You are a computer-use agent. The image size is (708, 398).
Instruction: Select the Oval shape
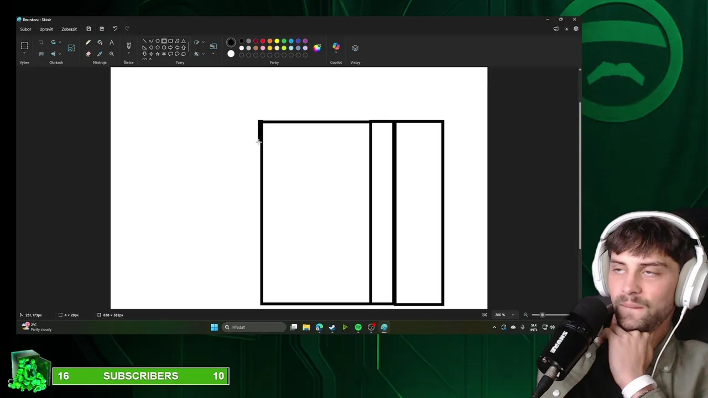pos(157,41)
